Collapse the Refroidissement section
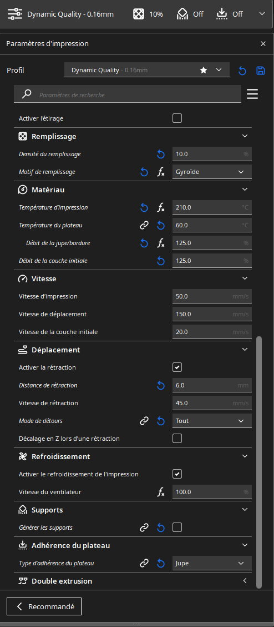This screenshot has height=627, width=274. (x=245, y=456)
